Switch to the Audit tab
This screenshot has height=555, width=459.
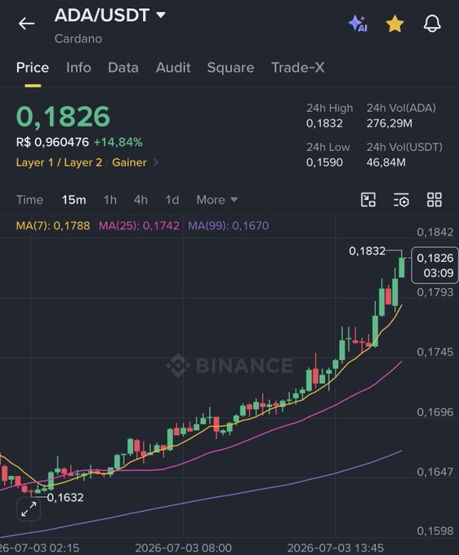(173, 67)
